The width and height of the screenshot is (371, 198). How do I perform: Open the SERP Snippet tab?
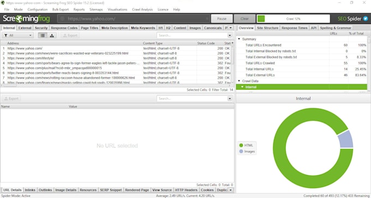point(111,190)
